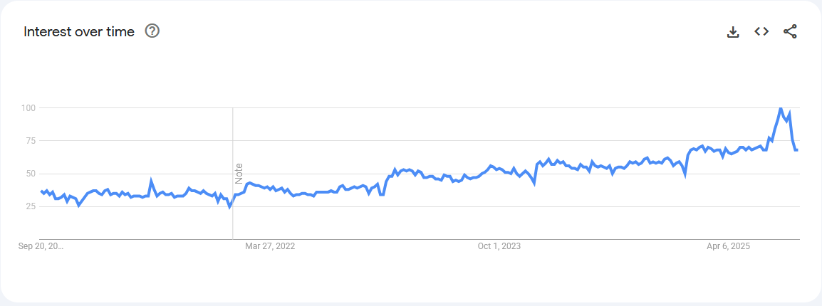Share the Interest over time chart
The width and height of the screenshot is (822, 306).
790,31
